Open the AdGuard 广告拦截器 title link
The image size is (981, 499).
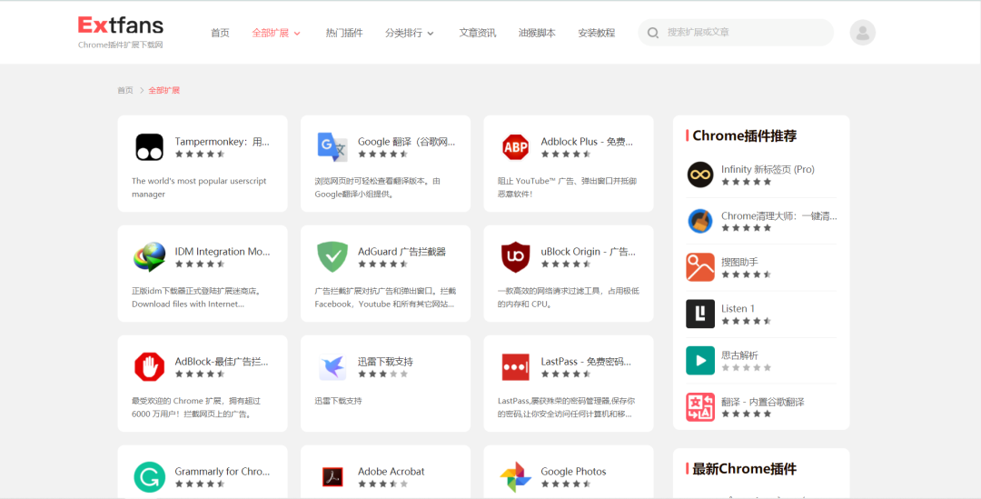pos(401,251)
